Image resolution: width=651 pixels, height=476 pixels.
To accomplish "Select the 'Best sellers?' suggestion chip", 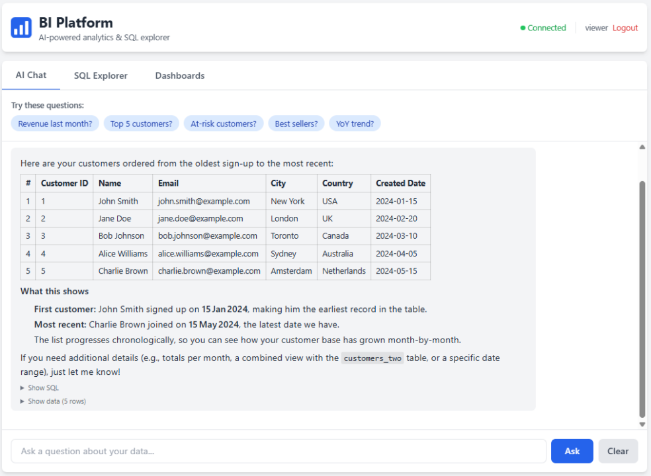I will coord(296,124).
